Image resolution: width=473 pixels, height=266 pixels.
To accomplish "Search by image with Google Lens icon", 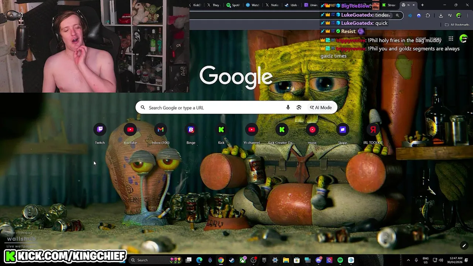I will pyautogui.click(x=299, y=108).
